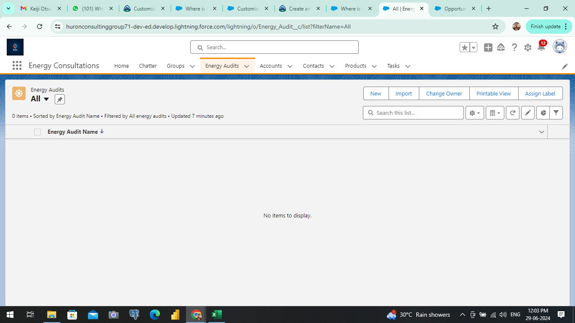Go back in browser history
575x323 pixels.
(9, 26)
